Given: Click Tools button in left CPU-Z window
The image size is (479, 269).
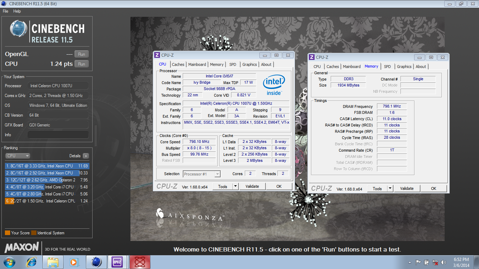Looking at the screenshot, I should point(223,186).
